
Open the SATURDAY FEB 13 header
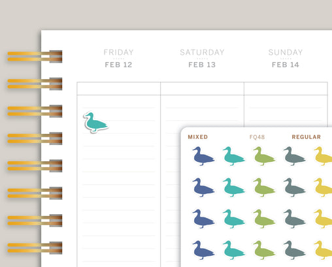tap(202, 58)
